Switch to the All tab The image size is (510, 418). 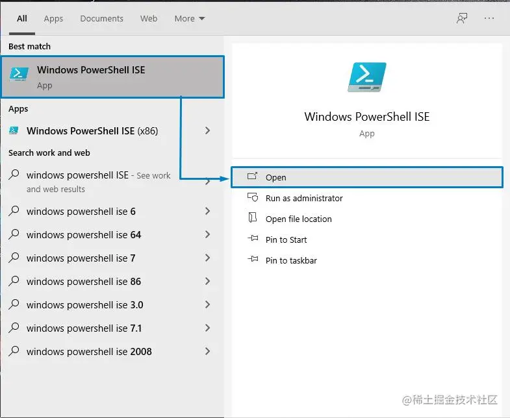click(22, 19)
